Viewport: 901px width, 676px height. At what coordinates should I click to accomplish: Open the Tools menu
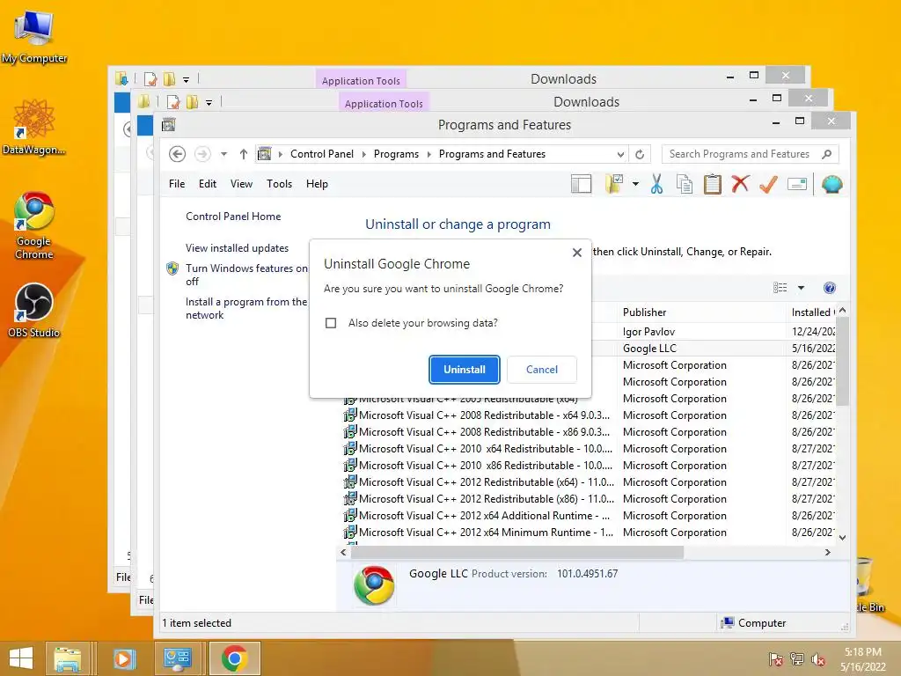(279, 184)
